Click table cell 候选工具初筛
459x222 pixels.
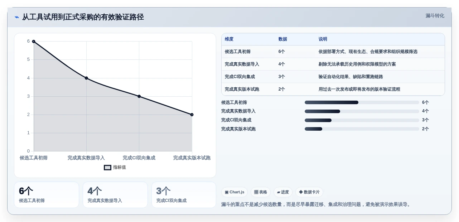[x=238, y=52]
